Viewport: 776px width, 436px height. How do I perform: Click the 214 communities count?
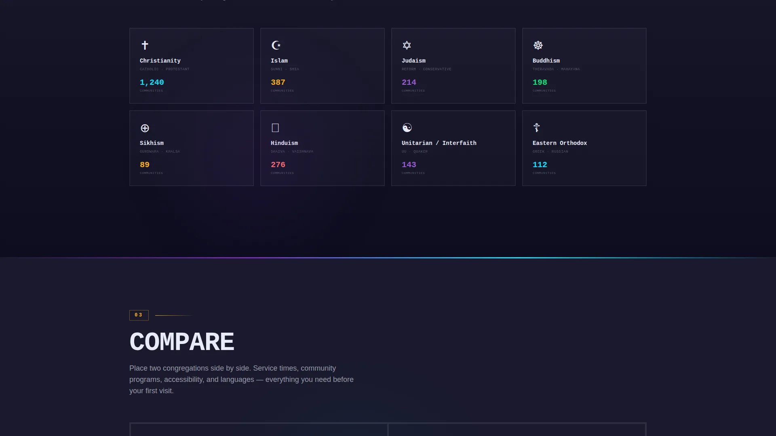point(409,82)
